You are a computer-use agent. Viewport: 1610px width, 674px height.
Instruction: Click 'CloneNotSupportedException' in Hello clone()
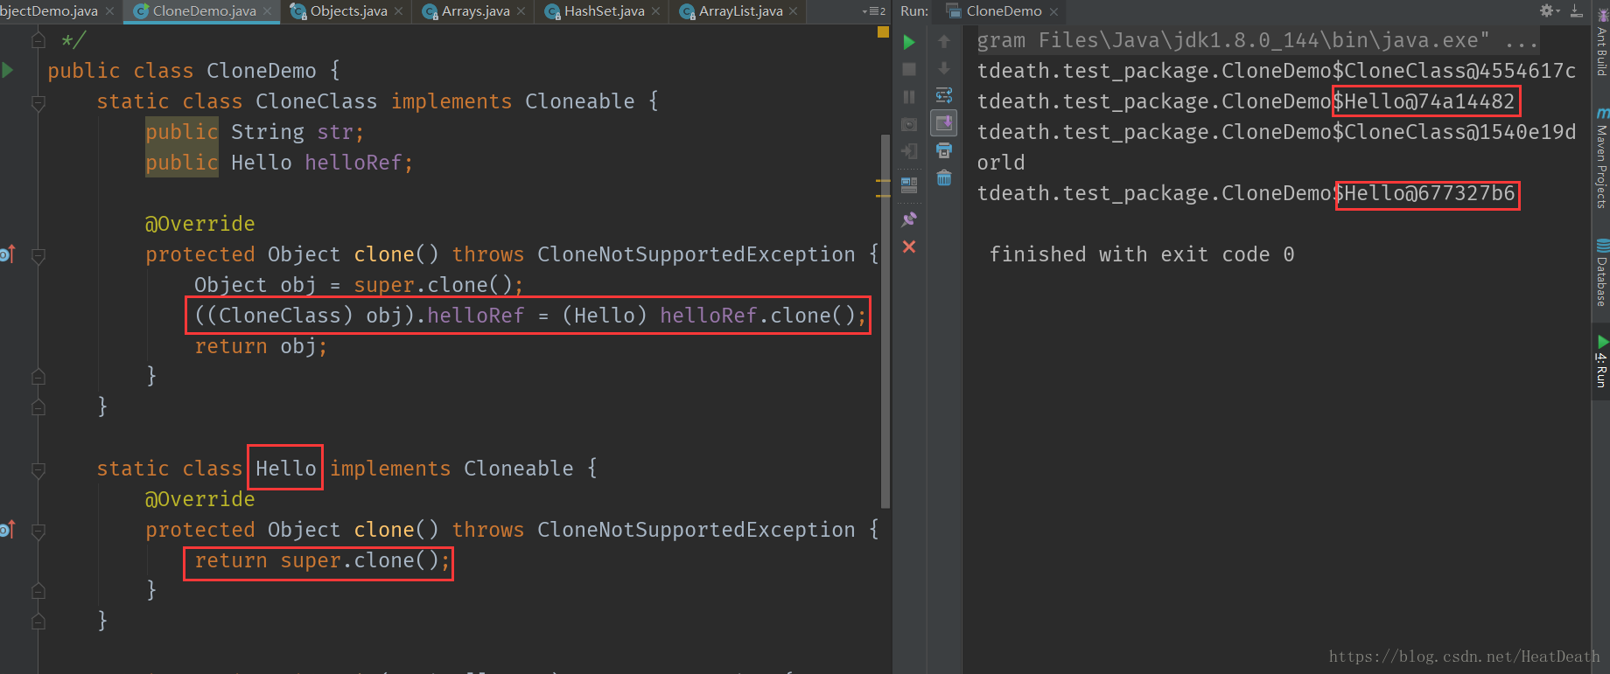click(x=696, y=530)
